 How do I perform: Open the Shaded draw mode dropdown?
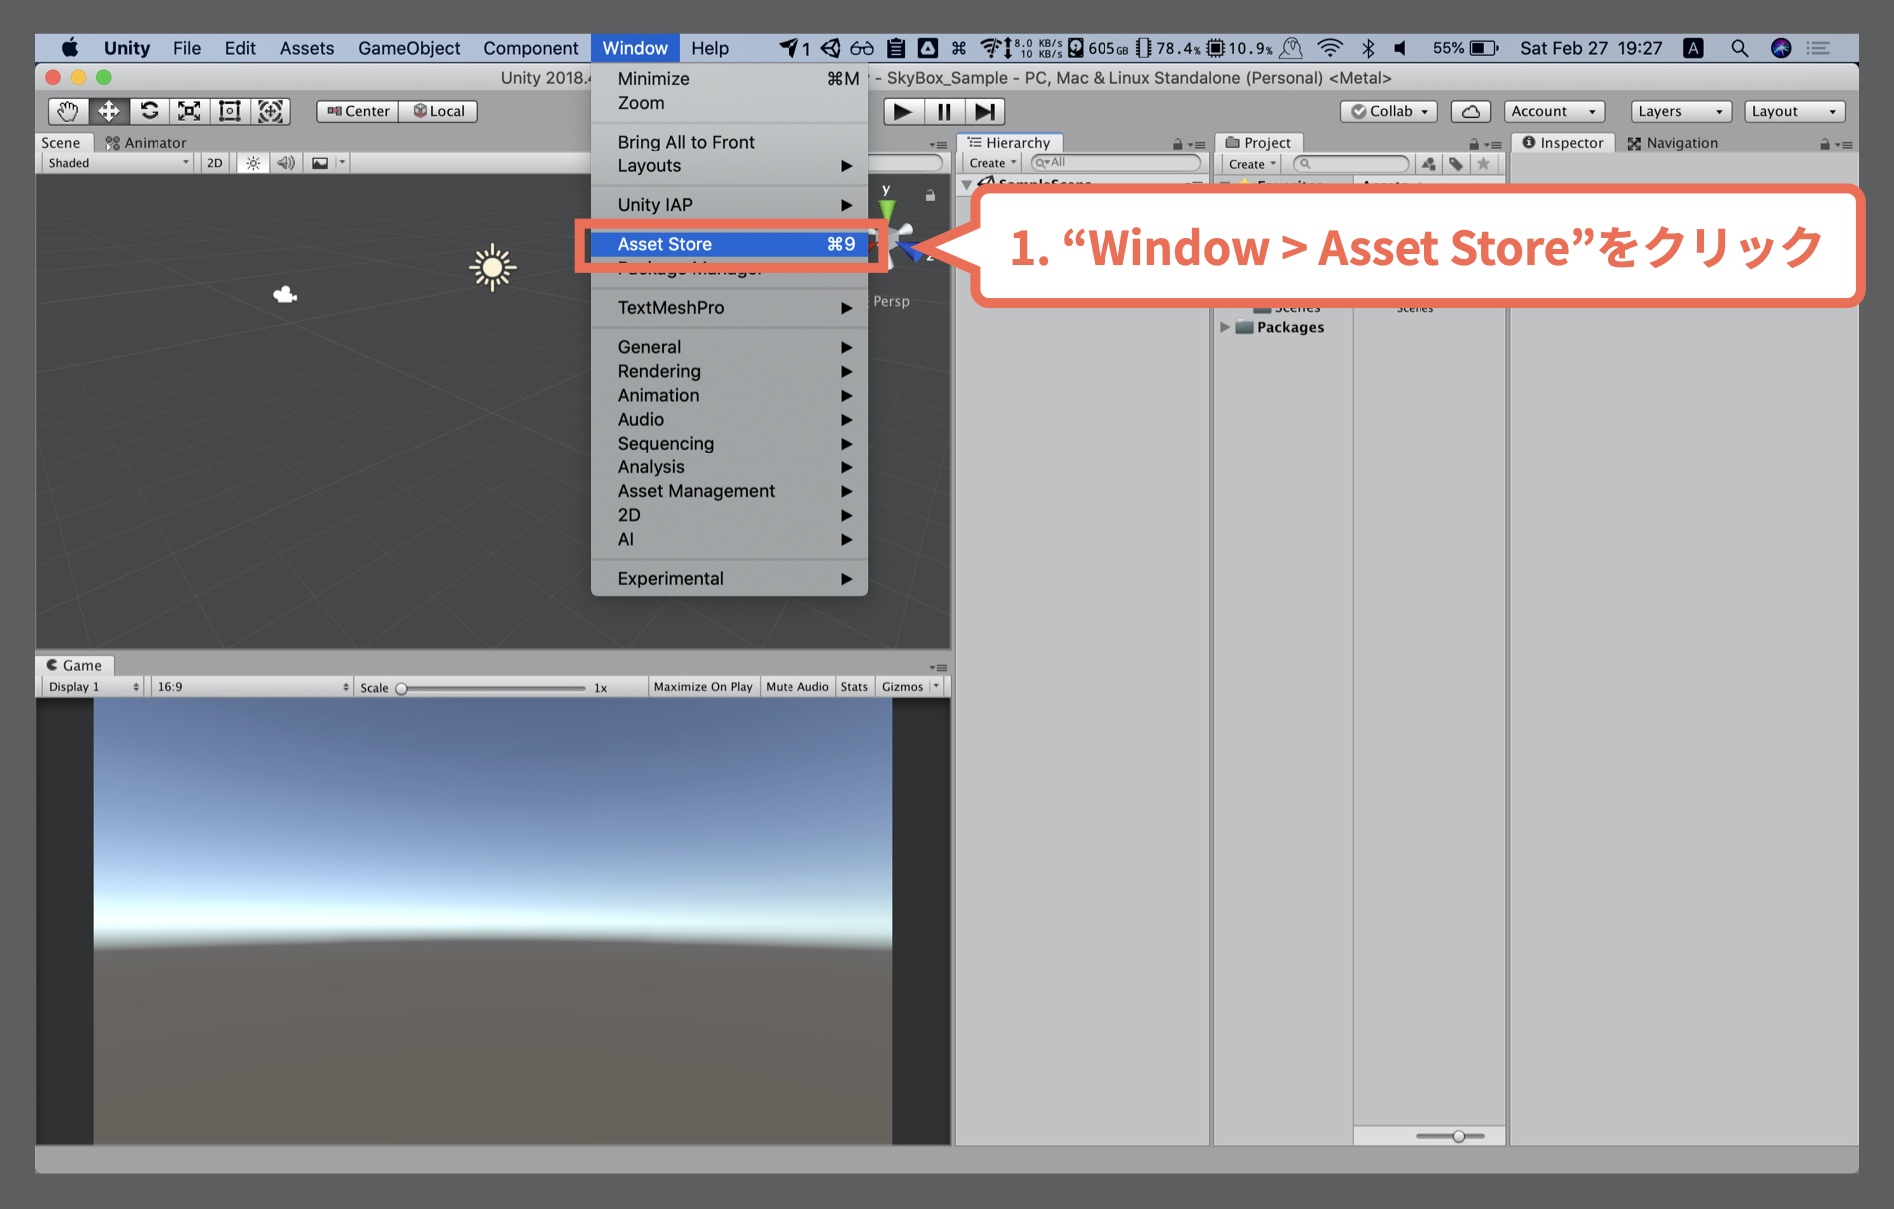point(118,163)
